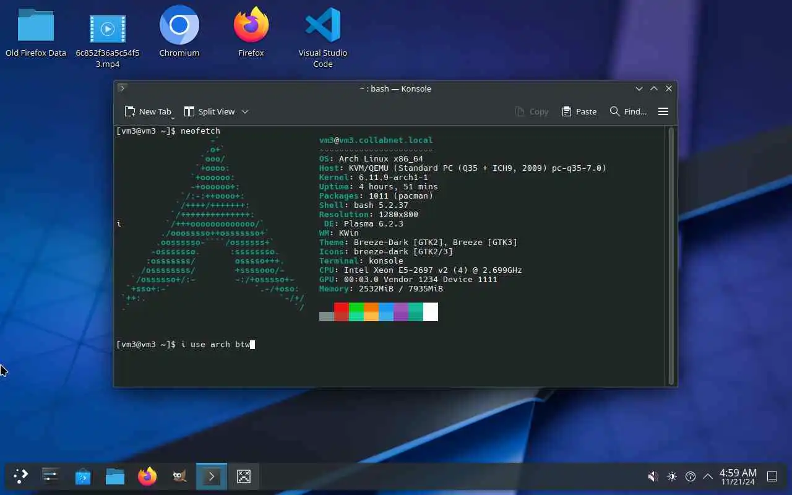Select the Firefox desktop shortcut

(x=251, y=32)
